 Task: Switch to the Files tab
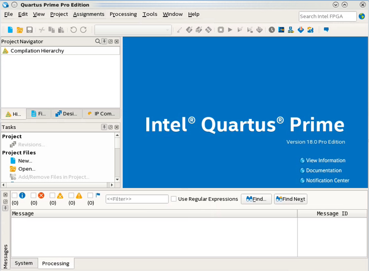click(x=39, y=114)
